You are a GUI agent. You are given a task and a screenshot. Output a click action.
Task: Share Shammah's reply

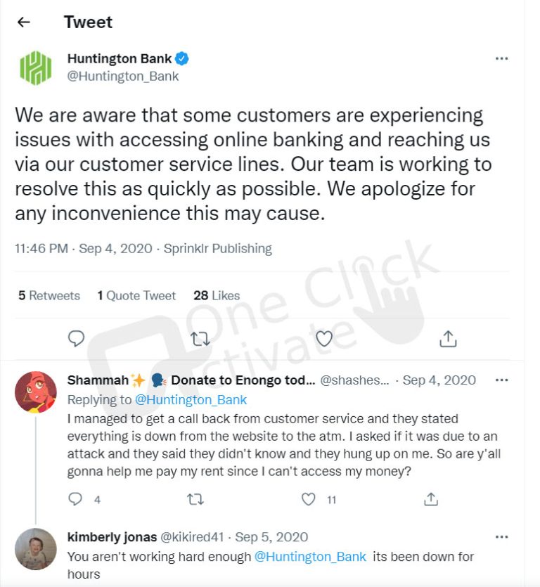[x=431, y=499]
